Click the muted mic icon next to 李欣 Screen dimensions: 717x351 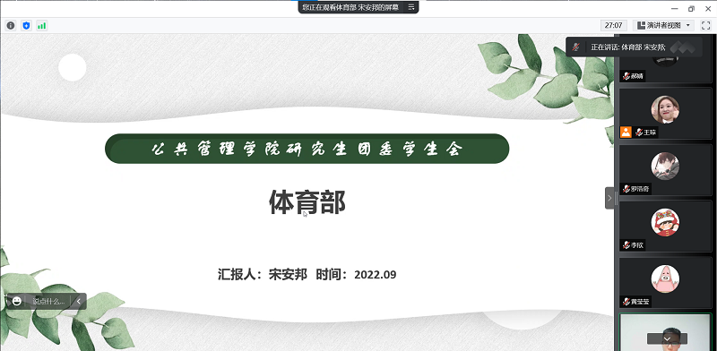626,245
